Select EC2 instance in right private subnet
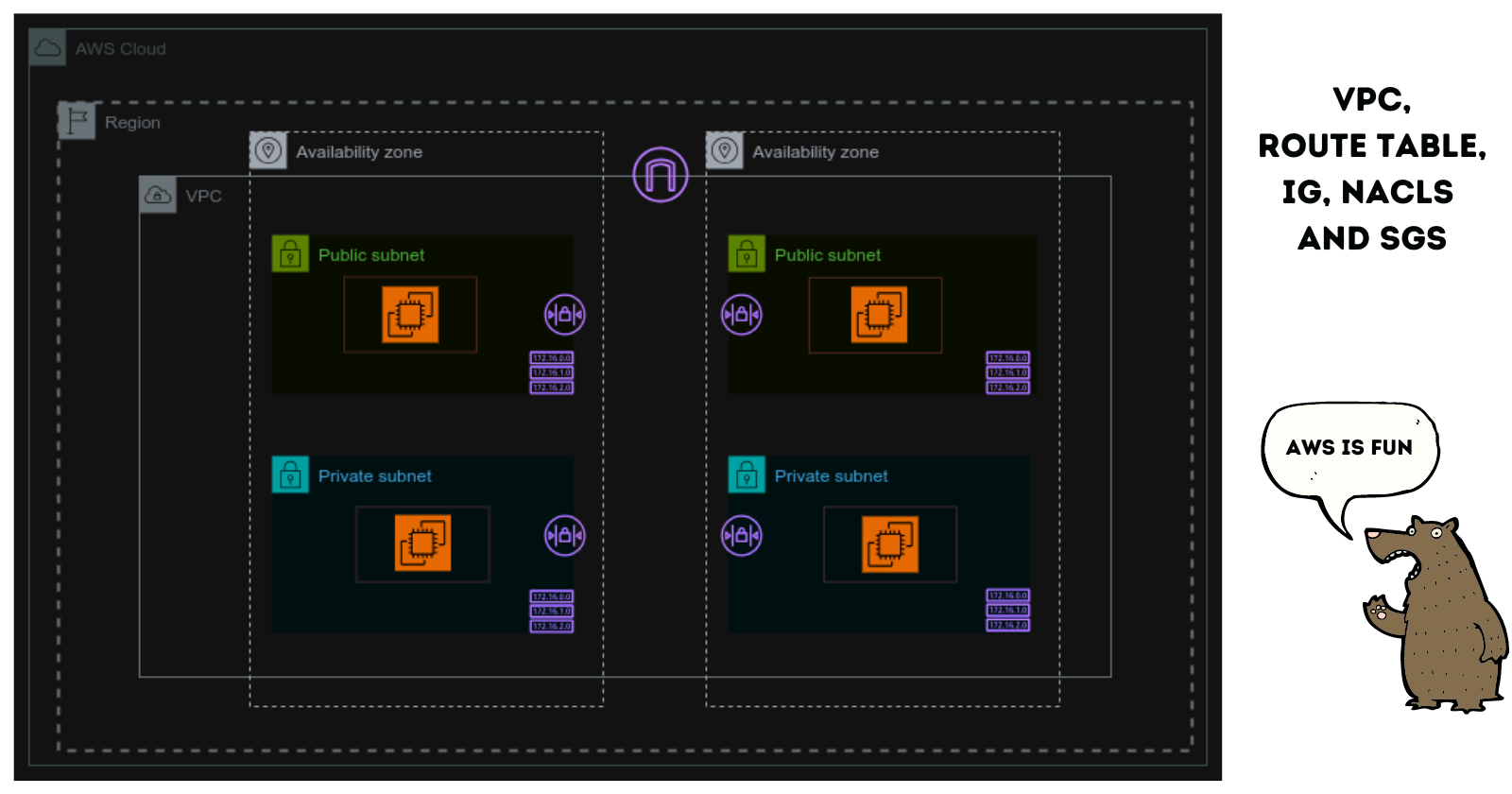1512x794 pixels. (x=890, y=544)
